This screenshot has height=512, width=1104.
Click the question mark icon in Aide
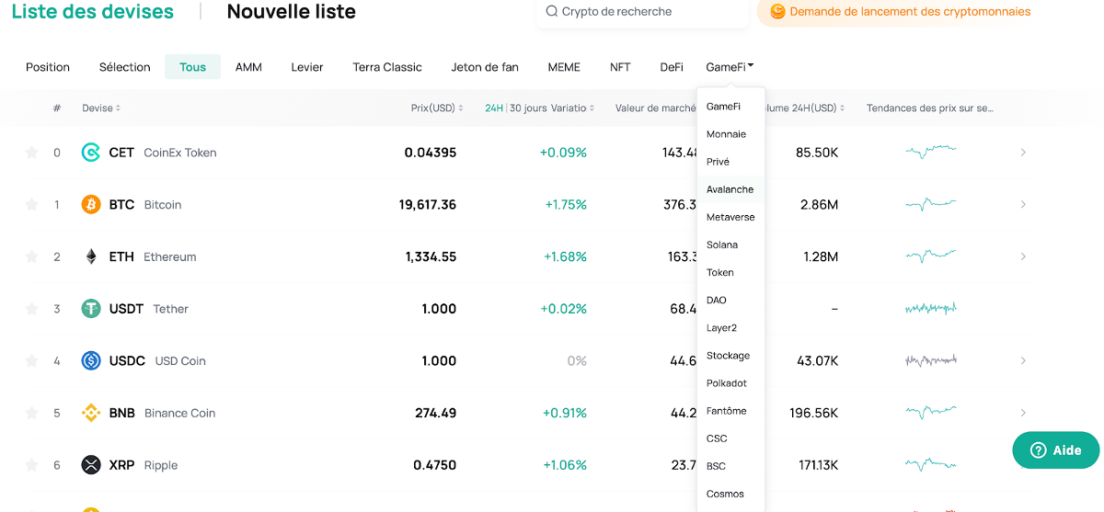(x=1038, y=450)
